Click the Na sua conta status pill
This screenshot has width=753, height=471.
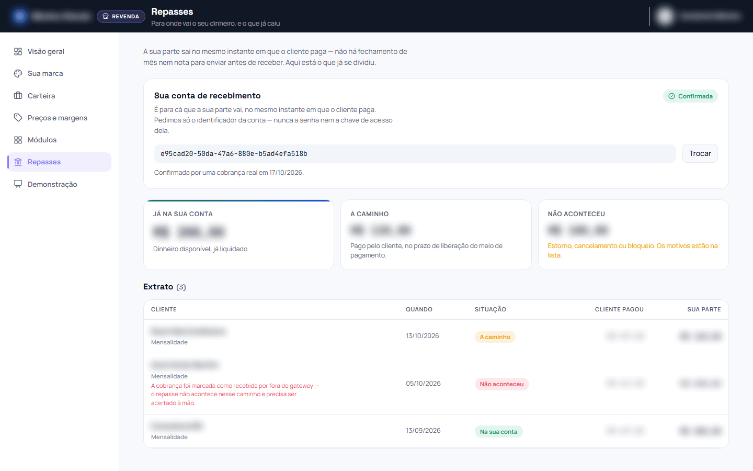[498, 432]
